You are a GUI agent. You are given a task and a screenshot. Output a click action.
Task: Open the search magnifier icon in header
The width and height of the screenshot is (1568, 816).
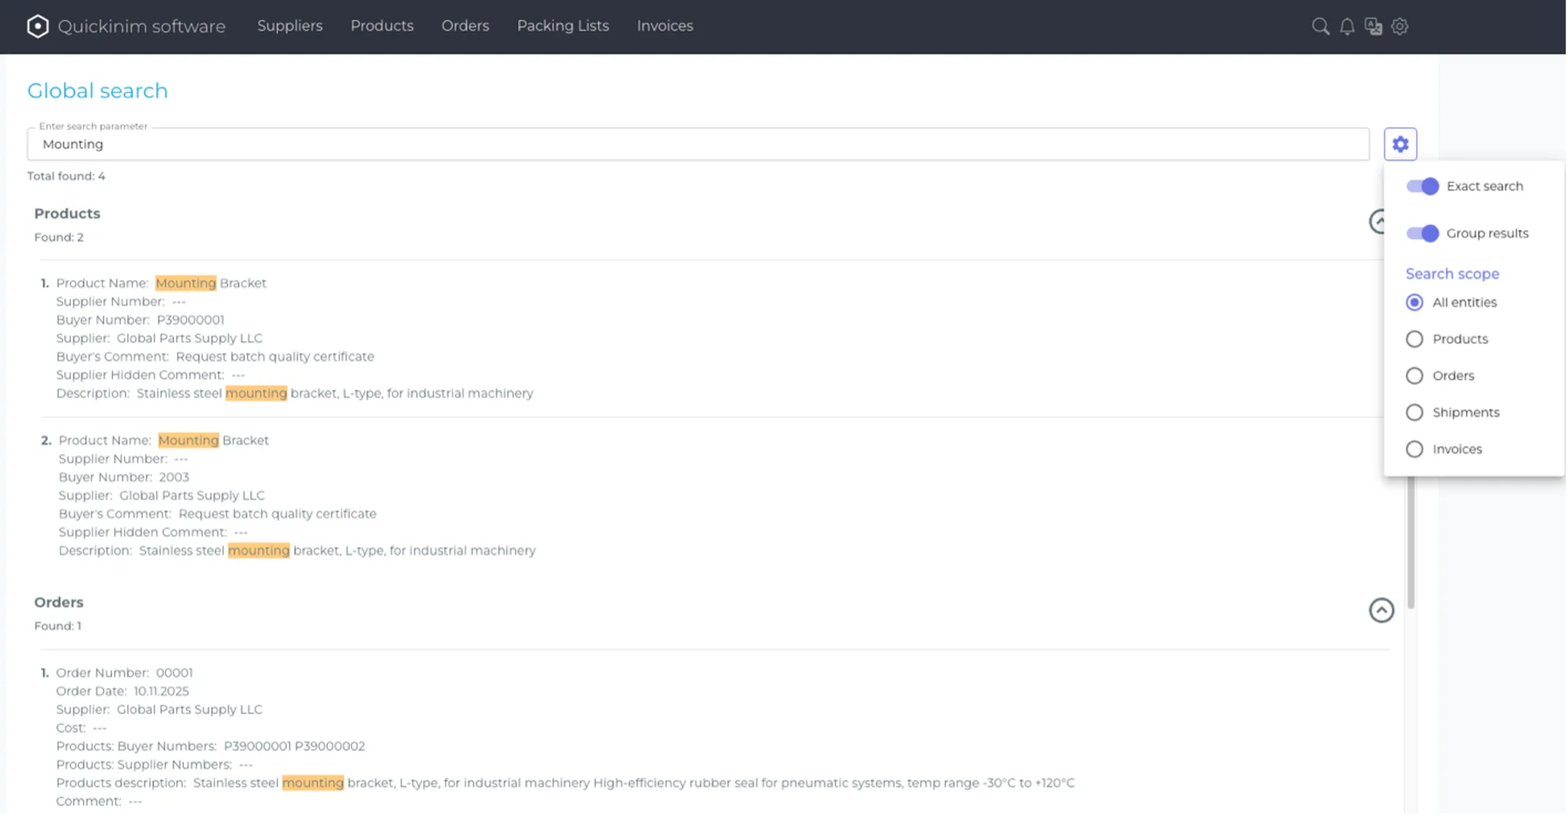tap(1320, 26)
